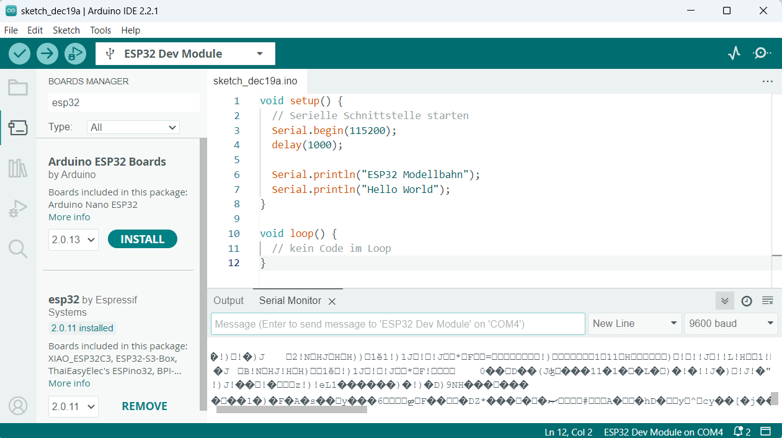The width and height of the screenshot is (782, 438).
Task: Click the '2.0.11 installed' badge
Action: point(82,328)
